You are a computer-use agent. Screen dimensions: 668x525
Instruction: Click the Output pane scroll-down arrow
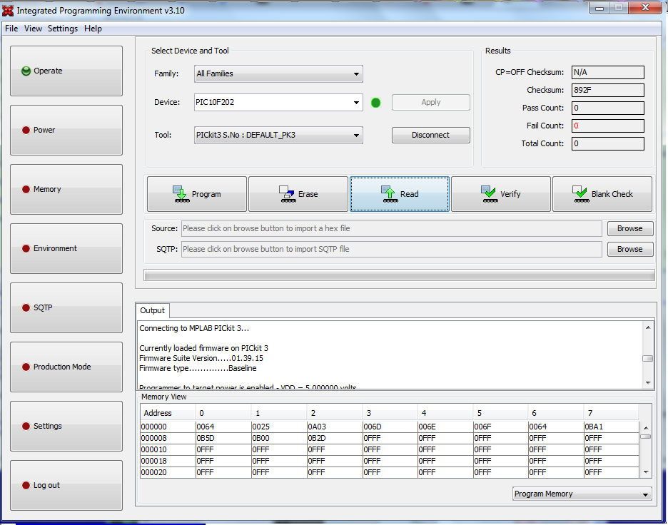pos(648,383)
